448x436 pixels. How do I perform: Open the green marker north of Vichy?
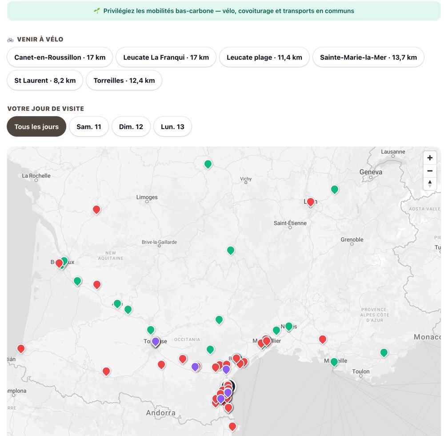pos(208,164)
